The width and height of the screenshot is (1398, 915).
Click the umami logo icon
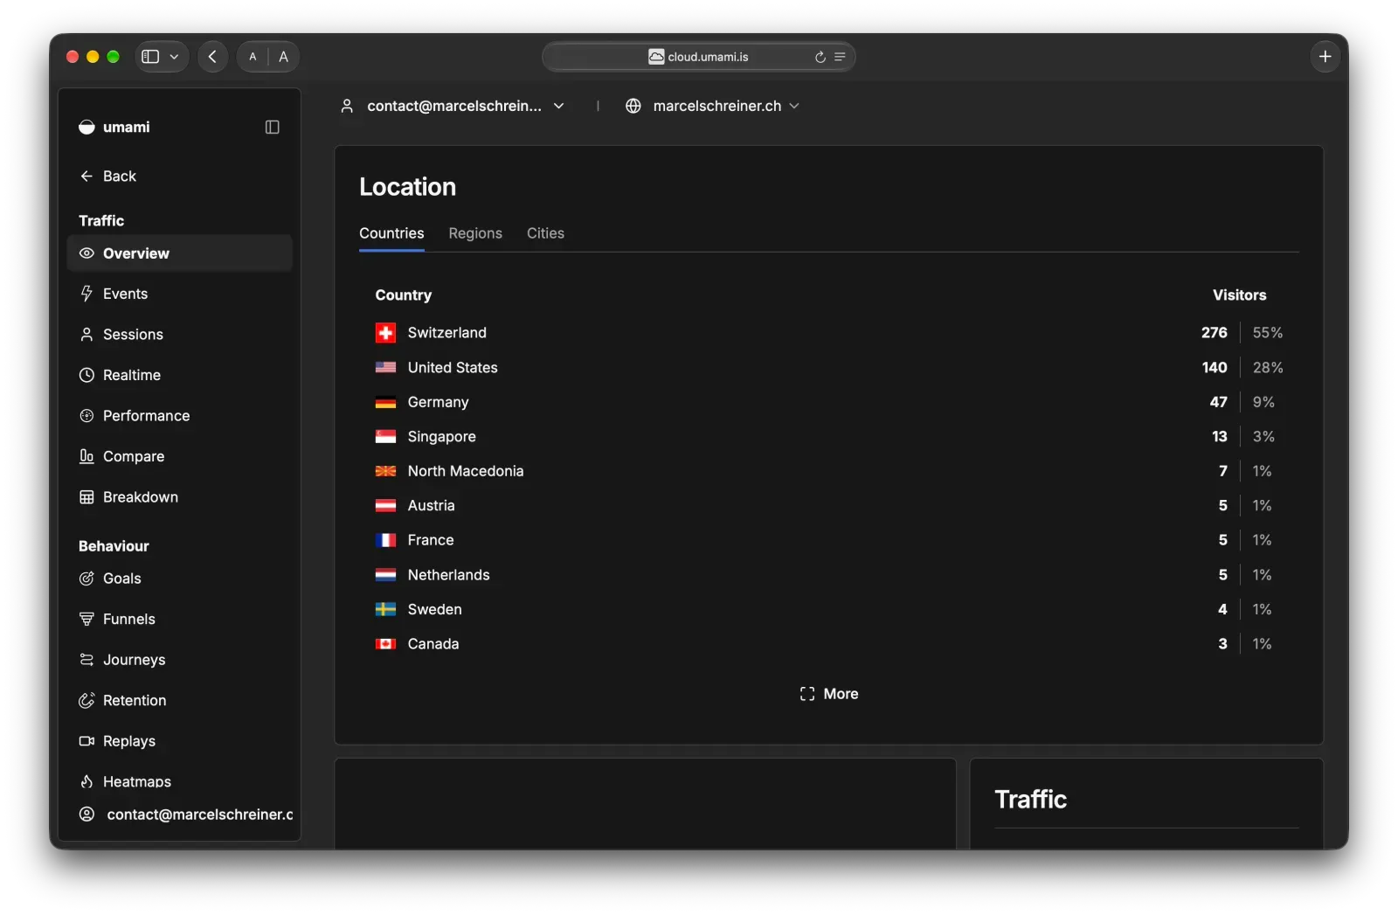click(x=87, y=128)
